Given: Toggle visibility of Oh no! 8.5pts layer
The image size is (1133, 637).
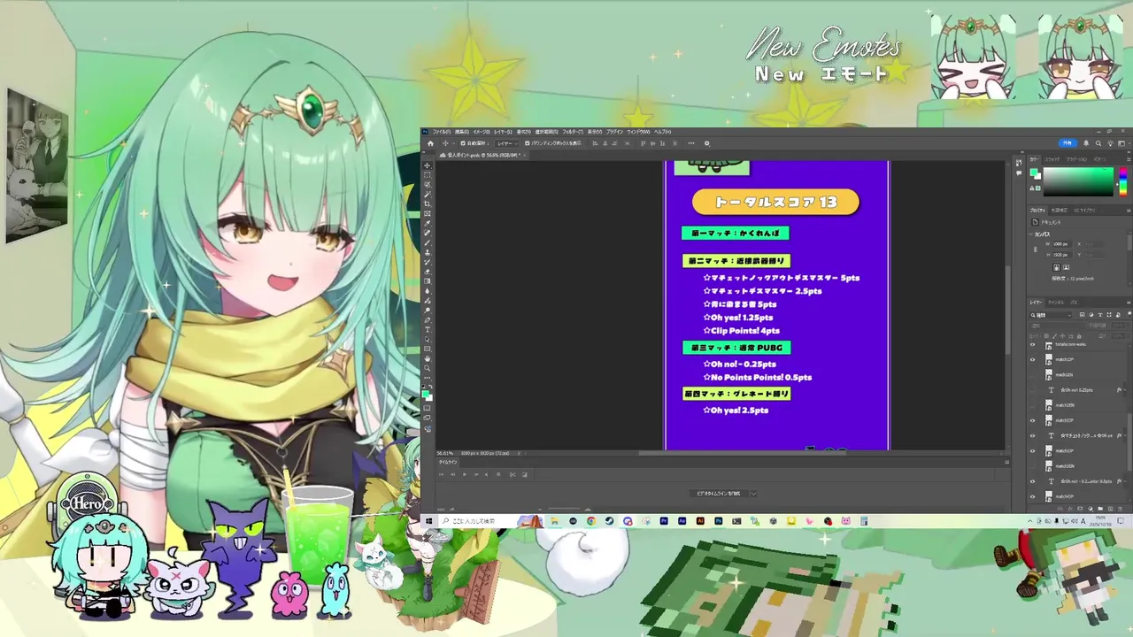Looking at the screenshot, I should pos(1032,481).
